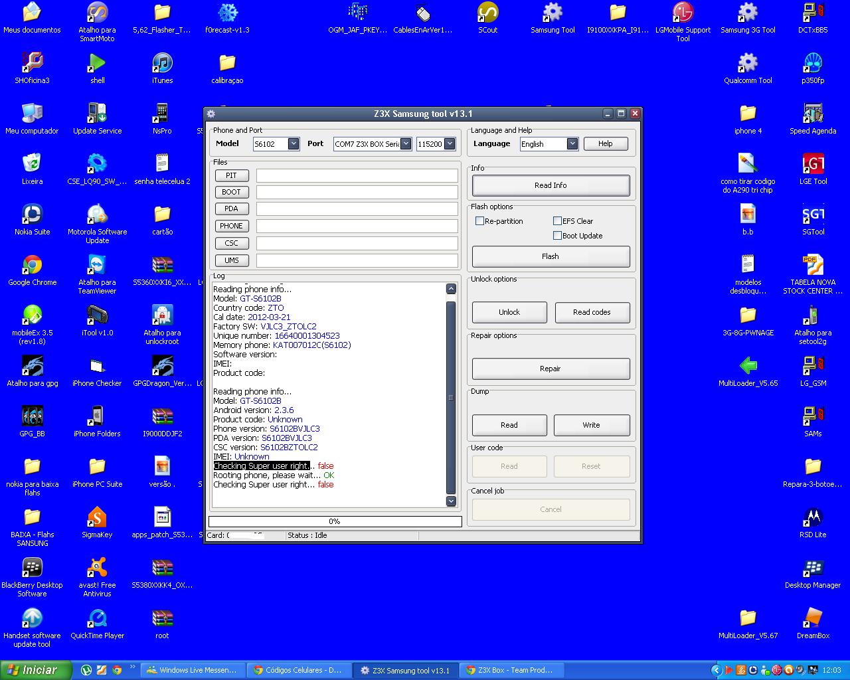Expand the Language English dropdown

[x=572, y=144]
